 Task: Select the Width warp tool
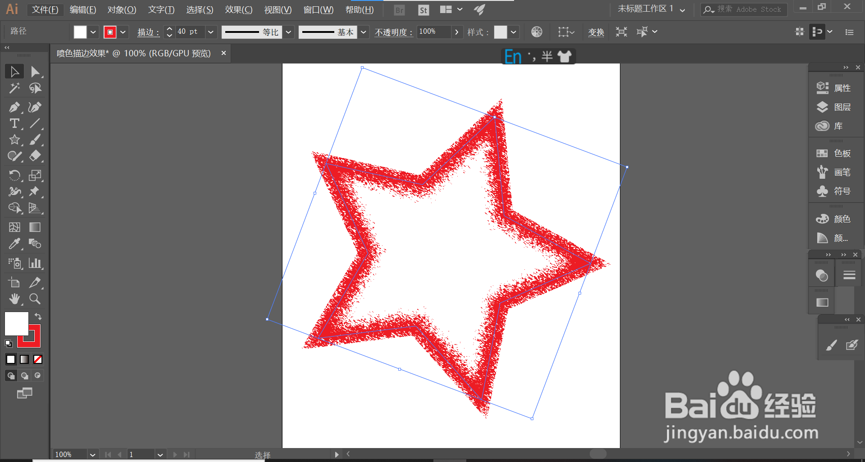coord(14,191)
